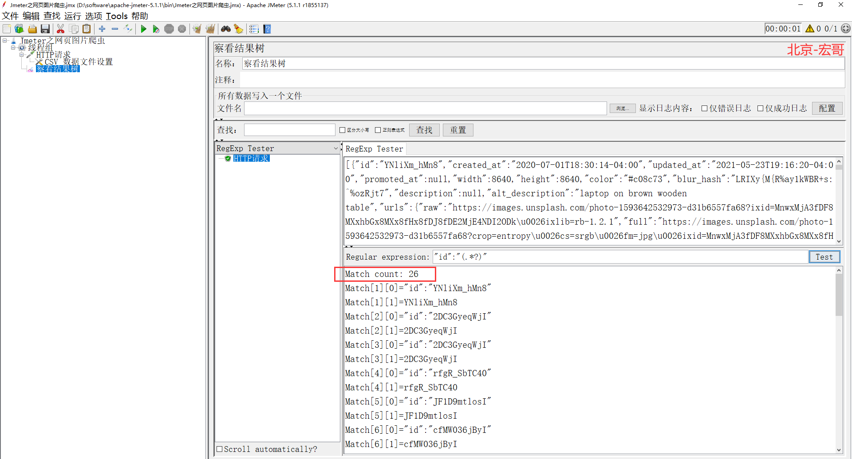Click the 重置 reset button
The width and height of the screenshot is (852, 459).
(458, 130)
